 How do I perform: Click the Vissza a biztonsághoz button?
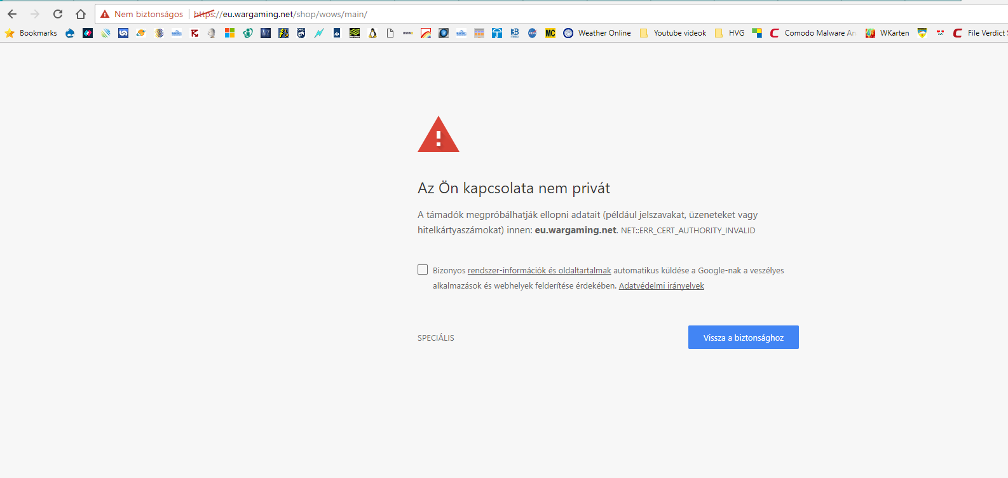[x=744, y=338]
